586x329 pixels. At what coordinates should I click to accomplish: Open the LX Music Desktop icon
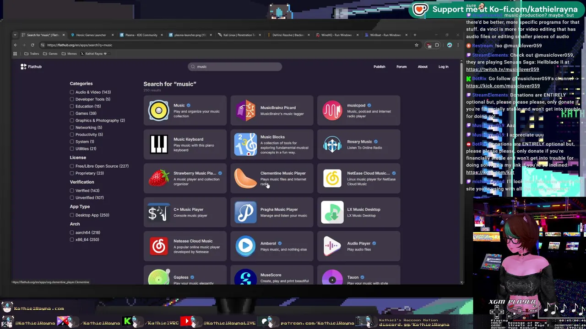click(x=332, y=212)
